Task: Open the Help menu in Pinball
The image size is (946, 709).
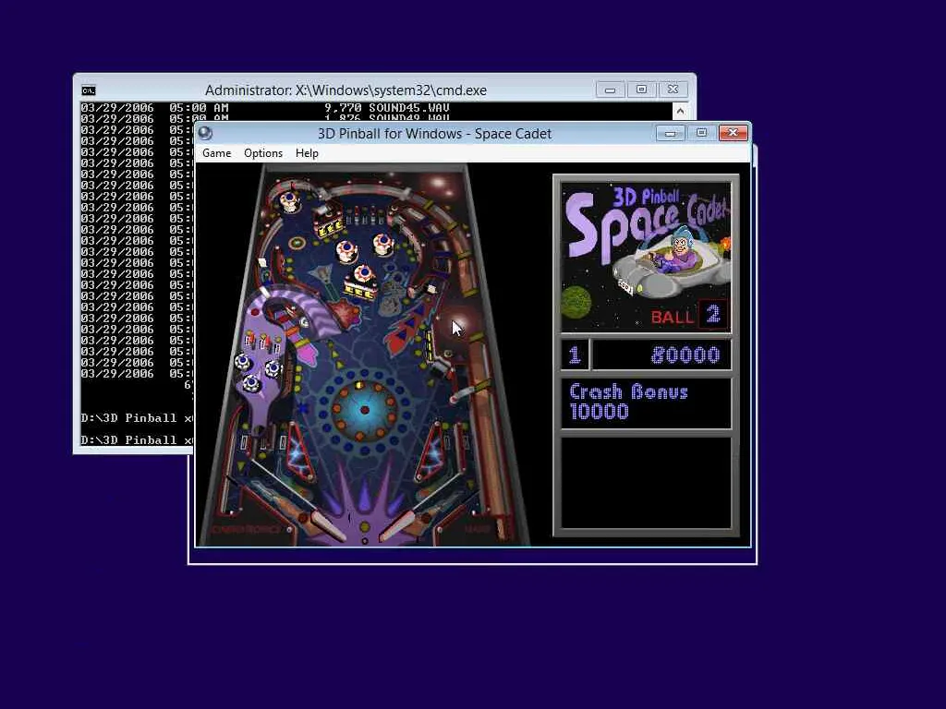Action: 307,153
